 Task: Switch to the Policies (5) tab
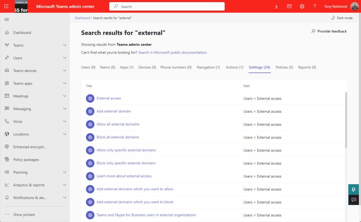285,67
